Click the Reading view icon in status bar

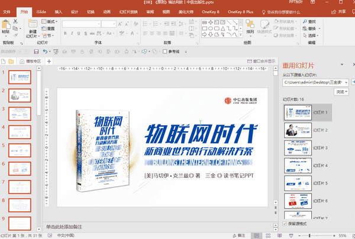coord(280,236)
